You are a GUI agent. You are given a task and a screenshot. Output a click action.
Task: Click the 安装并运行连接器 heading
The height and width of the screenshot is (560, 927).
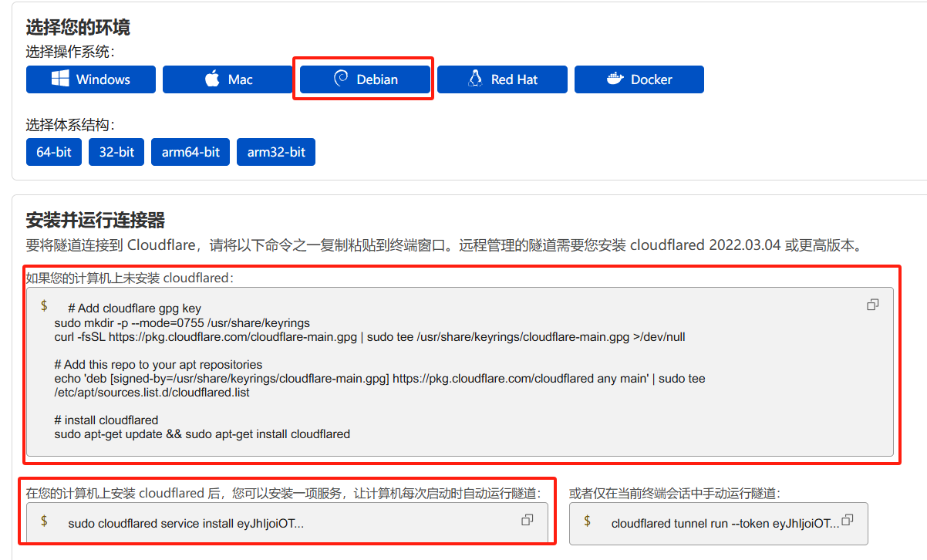coord(96,221)
